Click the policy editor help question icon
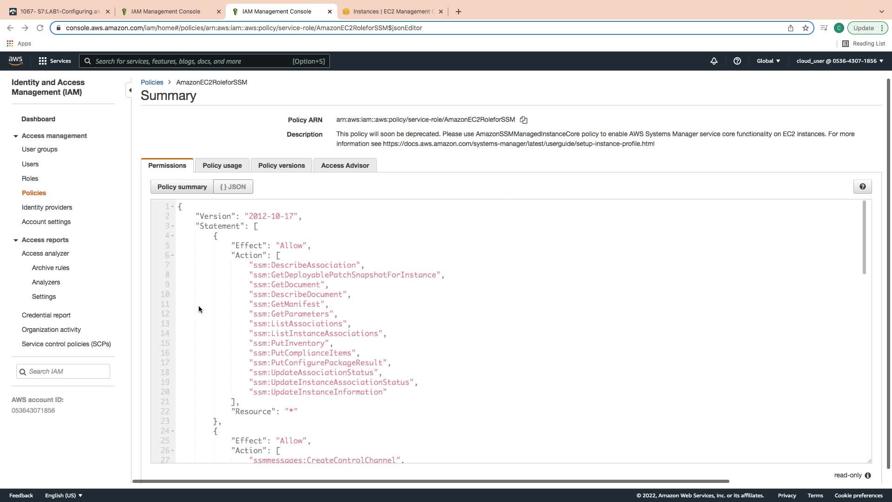 pyautogui.click(x=862, y=186)
